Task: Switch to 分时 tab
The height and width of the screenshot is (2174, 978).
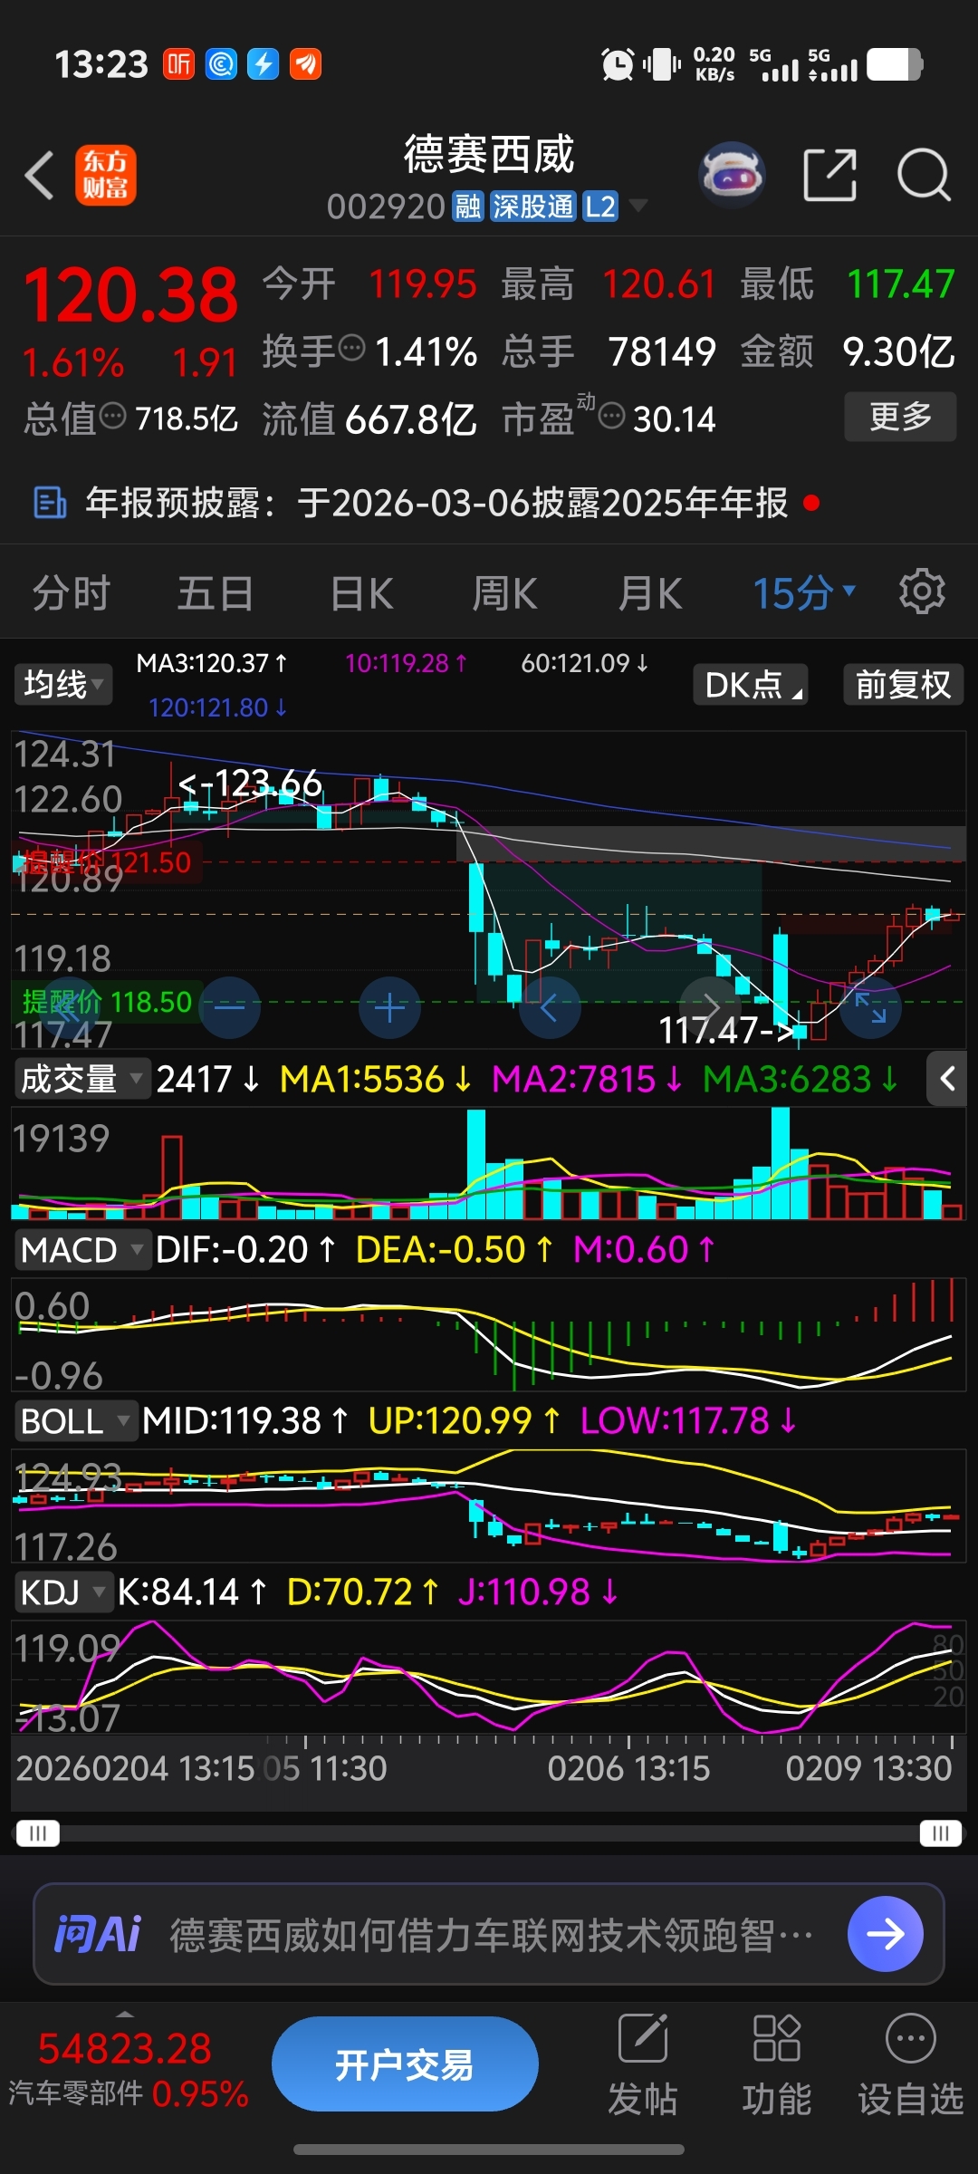Action: [71, 593]
